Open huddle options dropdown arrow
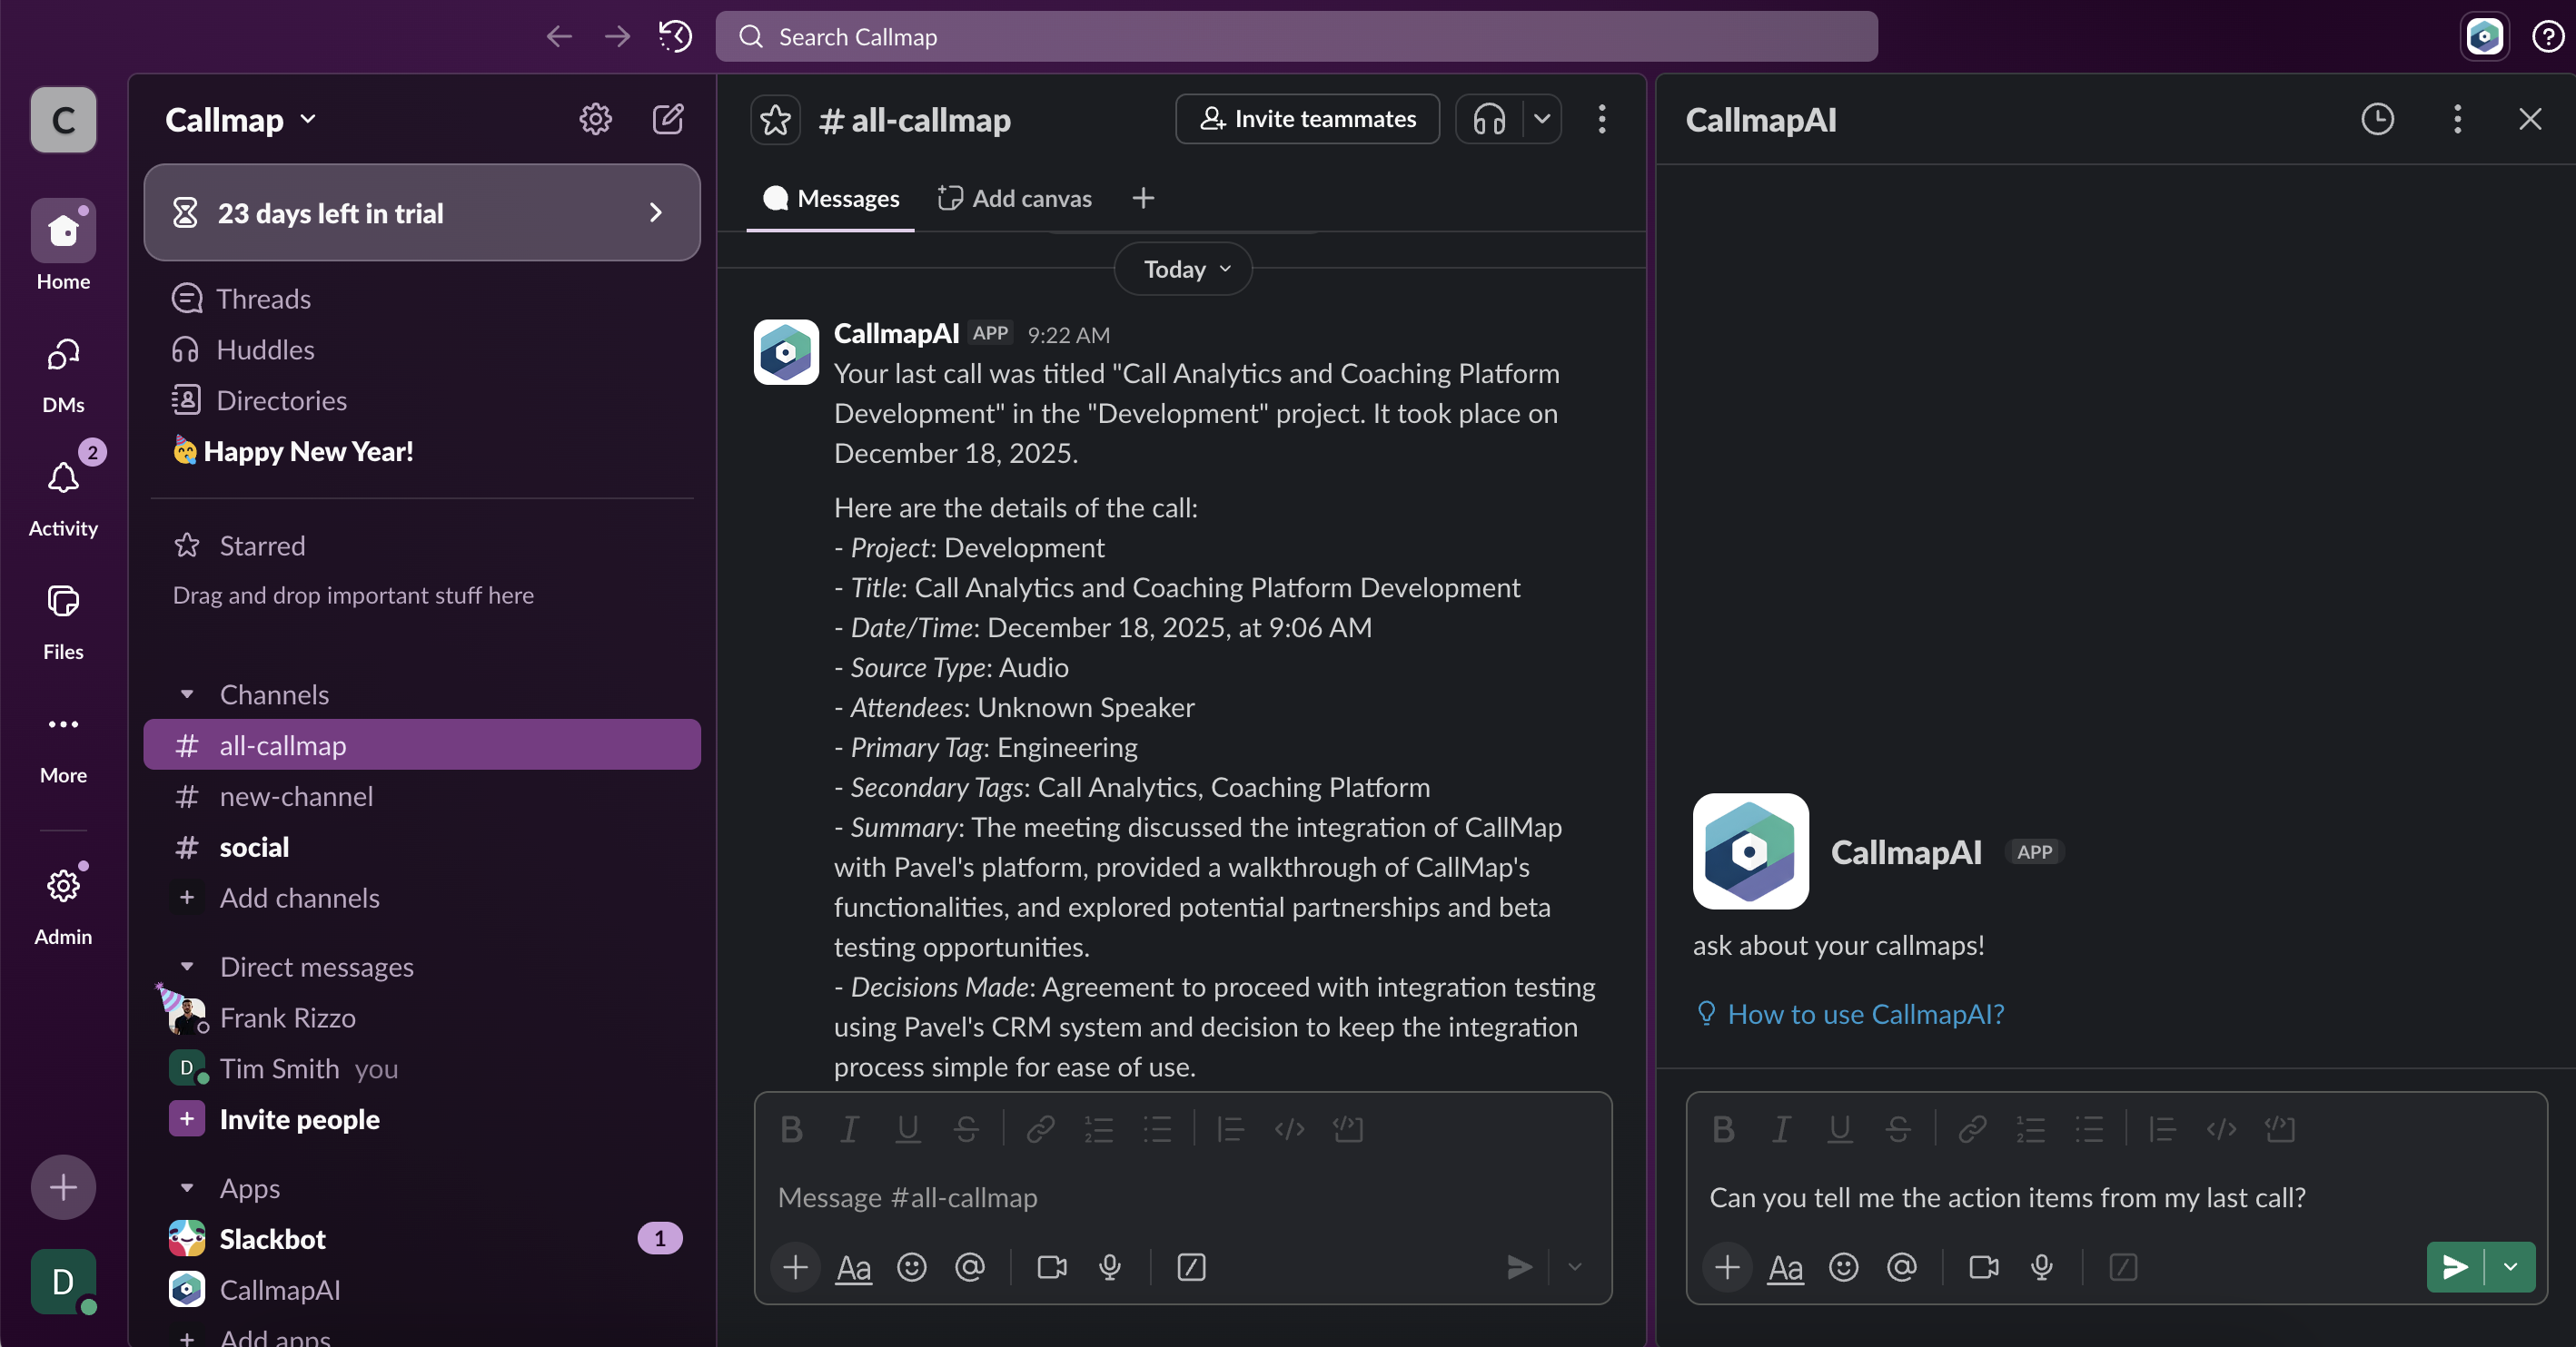The height and width of the screenshot is (1347, 2576). 1542,119
